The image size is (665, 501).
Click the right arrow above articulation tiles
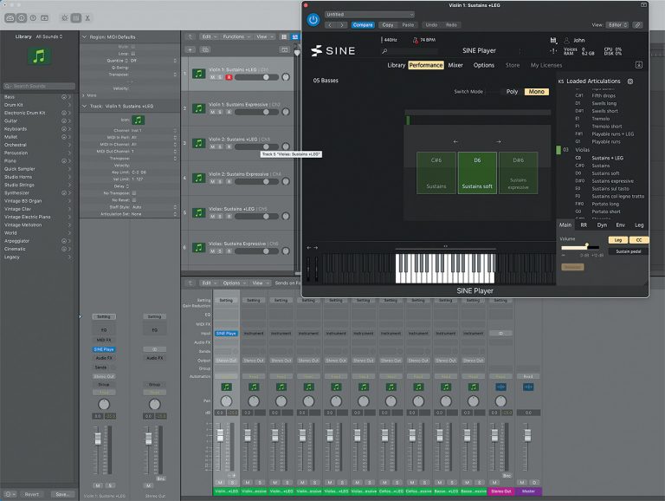tap(498, 141)
